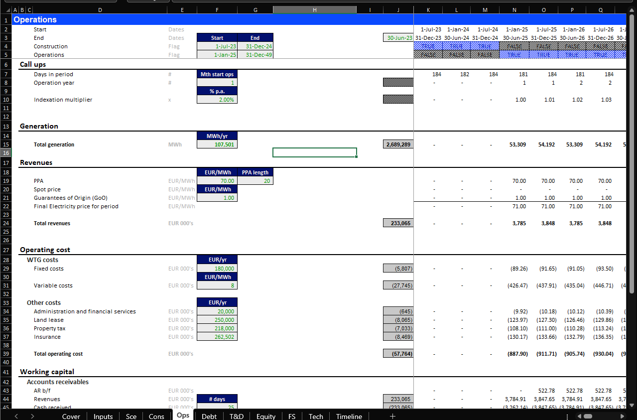Click the Land lease 250,000 input cell
Viewport: 637px width, 420px height.
[x=217, y=320]
